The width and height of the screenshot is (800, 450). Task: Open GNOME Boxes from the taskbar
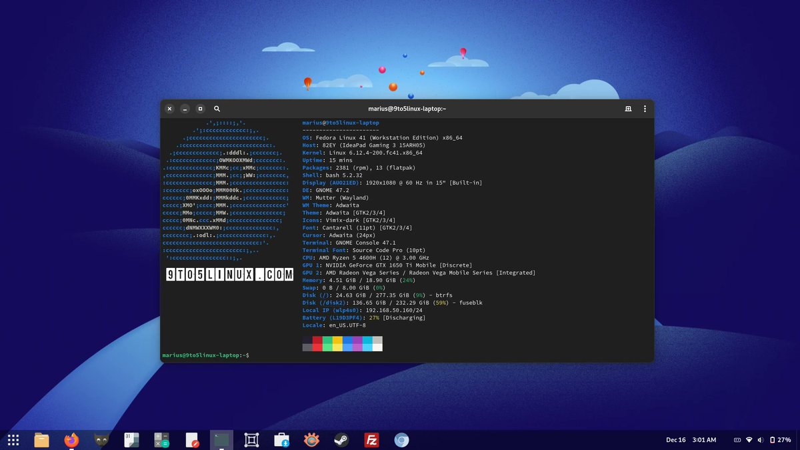tap(251, 440)
